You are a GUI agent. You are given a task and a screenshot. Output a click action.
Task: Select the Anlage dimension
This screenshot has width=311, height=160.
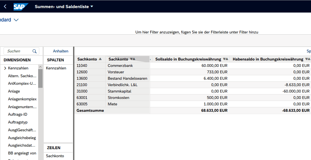(x=14, y=91)
